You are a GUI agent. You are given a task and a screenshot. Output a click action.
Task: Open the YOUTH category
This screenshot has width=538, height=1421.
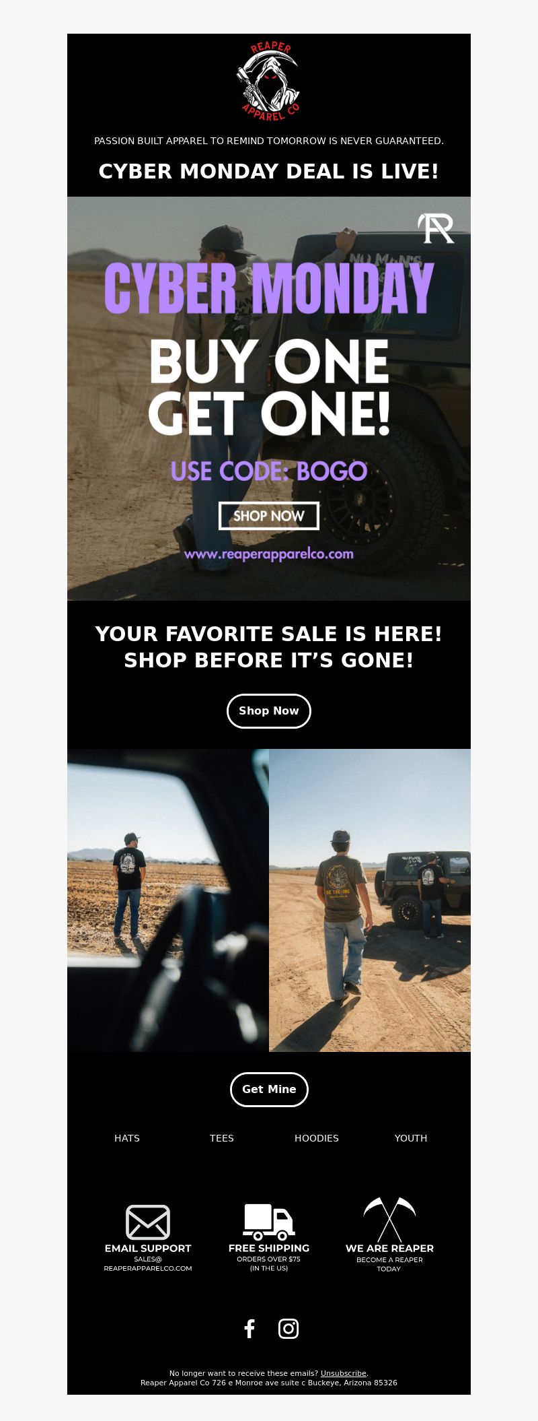[411, 1138]
